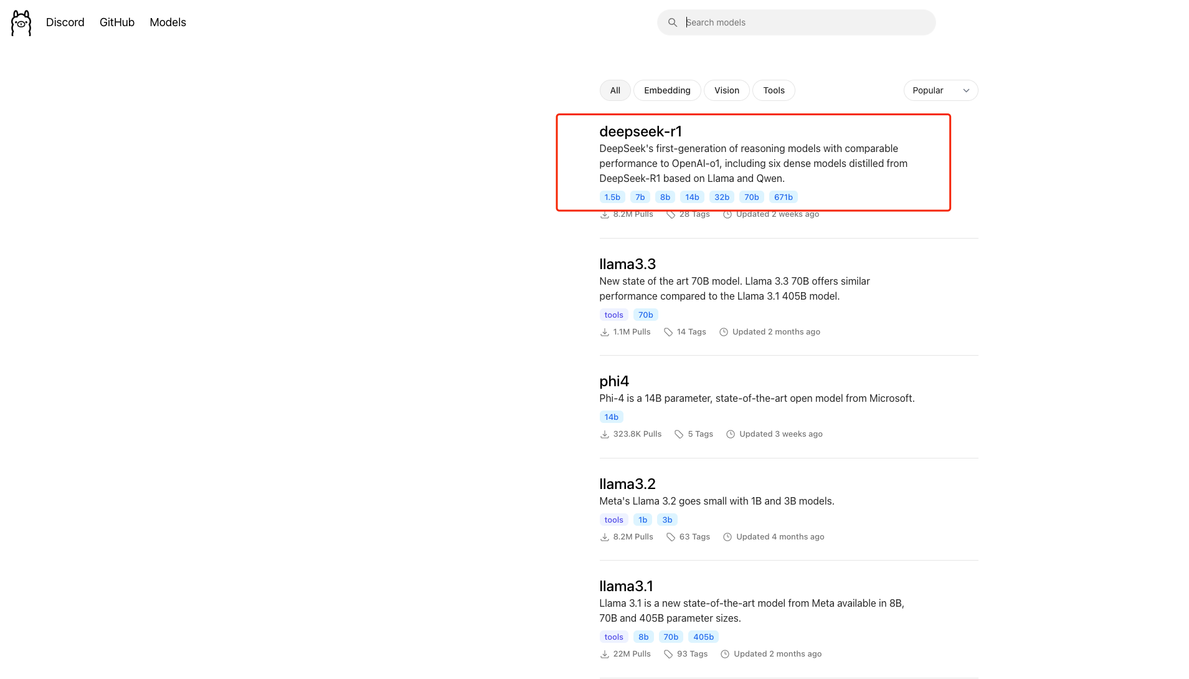Viewport: 1189px width, 679px height.
Task: Click the 405b tag under llama3.1
Action: click(x=703, y=637)
